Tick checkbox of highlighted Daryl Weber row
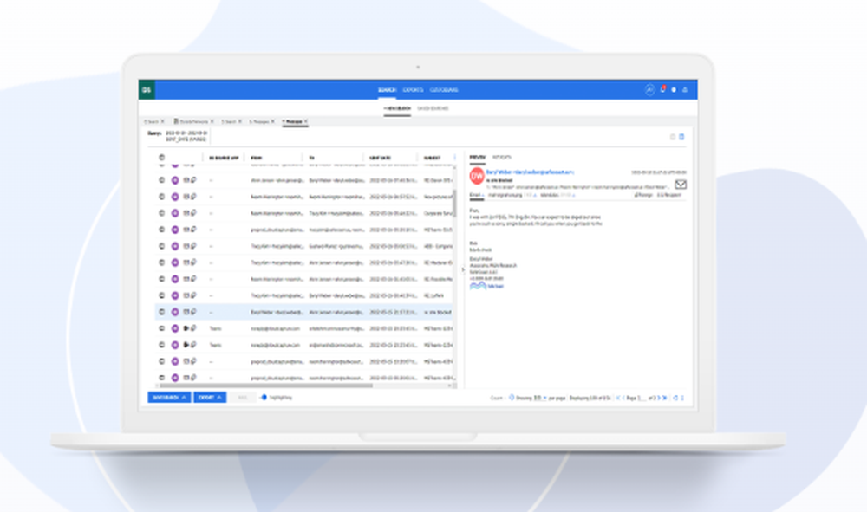The height and width of the screenshot is (512, 867). [161, 312]
